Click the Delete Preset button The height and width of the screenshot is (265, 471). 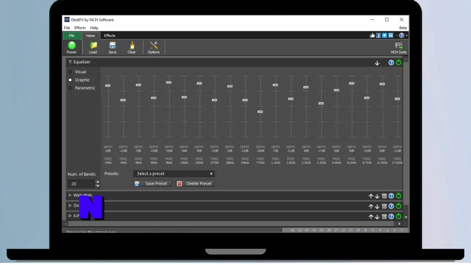click(x=195, y=184)
